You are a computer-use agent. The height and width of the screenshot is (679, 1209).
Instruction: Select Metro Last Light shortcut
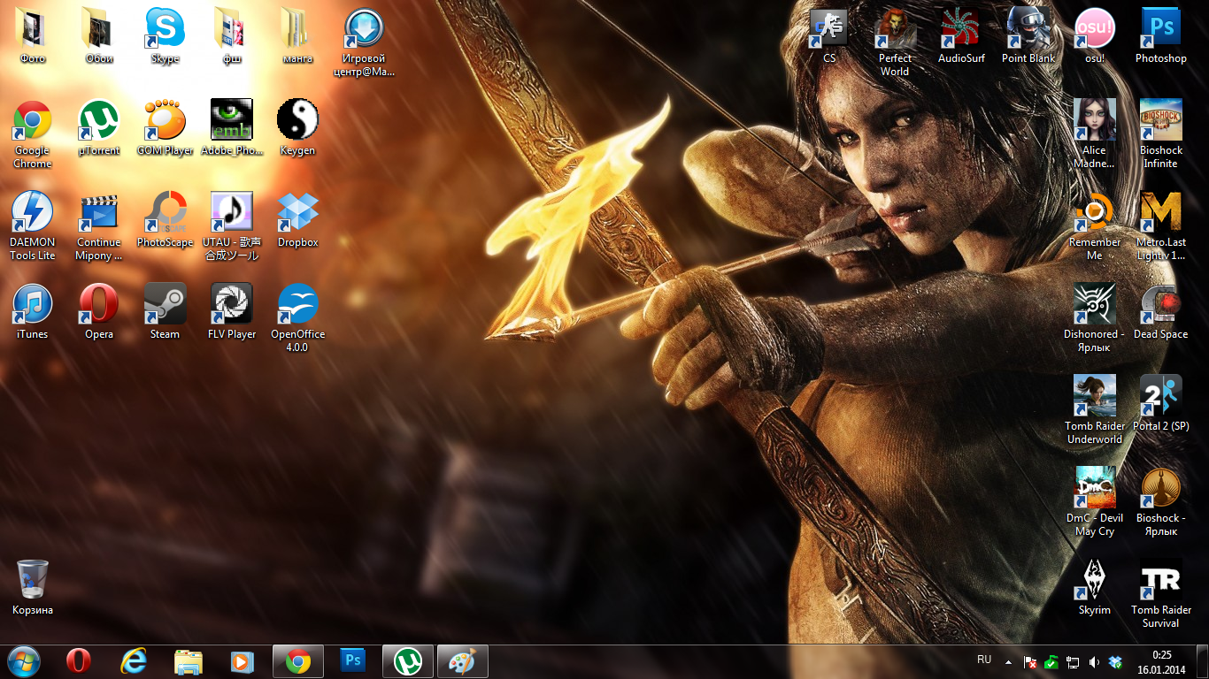tap(1161, 225)
